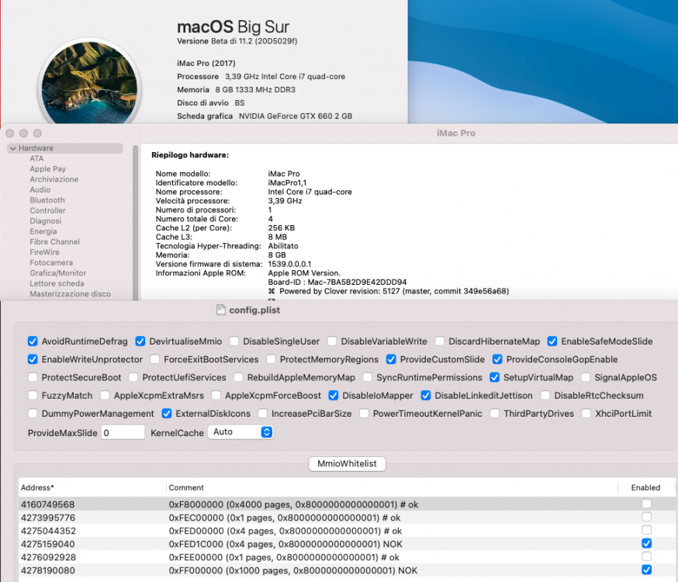678x582 pixels.
Task: Click the Address column header
Action: pyautogui.click(x=92, y=488)
